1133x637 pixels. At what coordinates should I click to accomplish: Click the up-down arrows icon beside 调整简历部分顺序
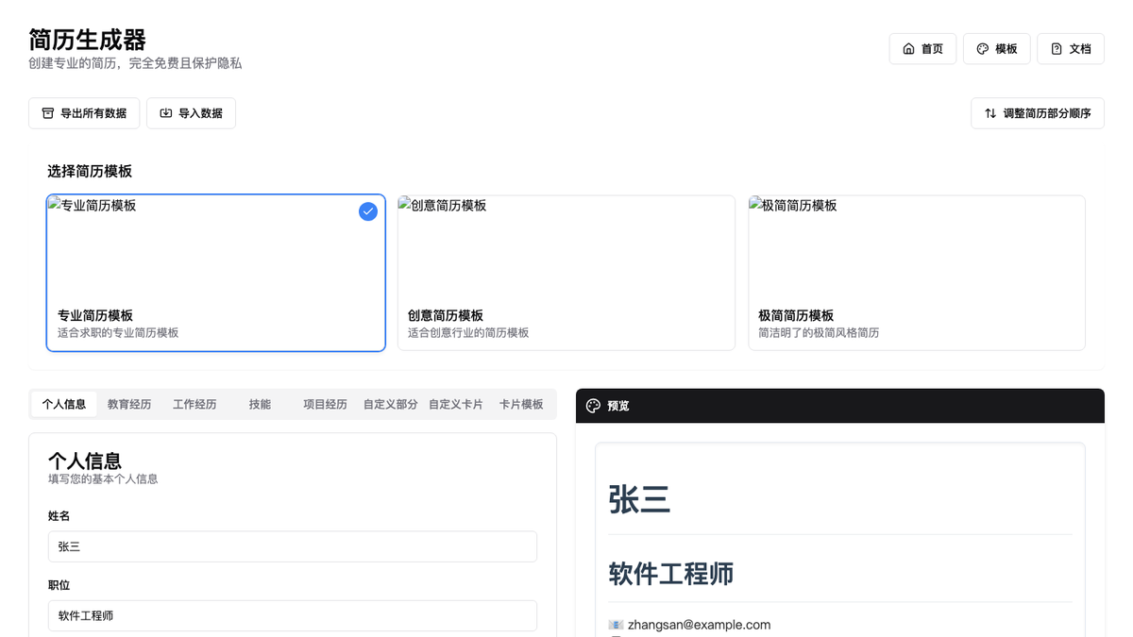990,113
